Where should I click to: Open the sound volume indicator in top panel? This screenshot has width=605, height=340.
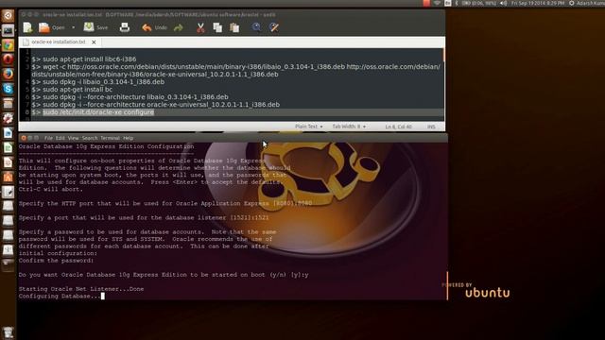pyautogui.click(x=504, y=3)
